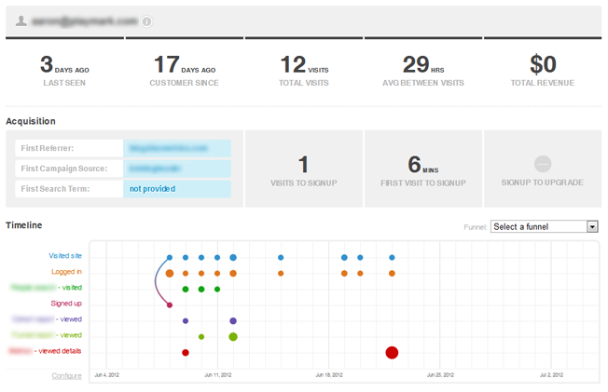Click the small red viewed details marker

click(186, 353)
